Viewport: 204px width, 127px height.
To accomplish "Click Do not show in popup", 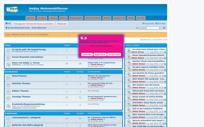I will pos(114,54).
